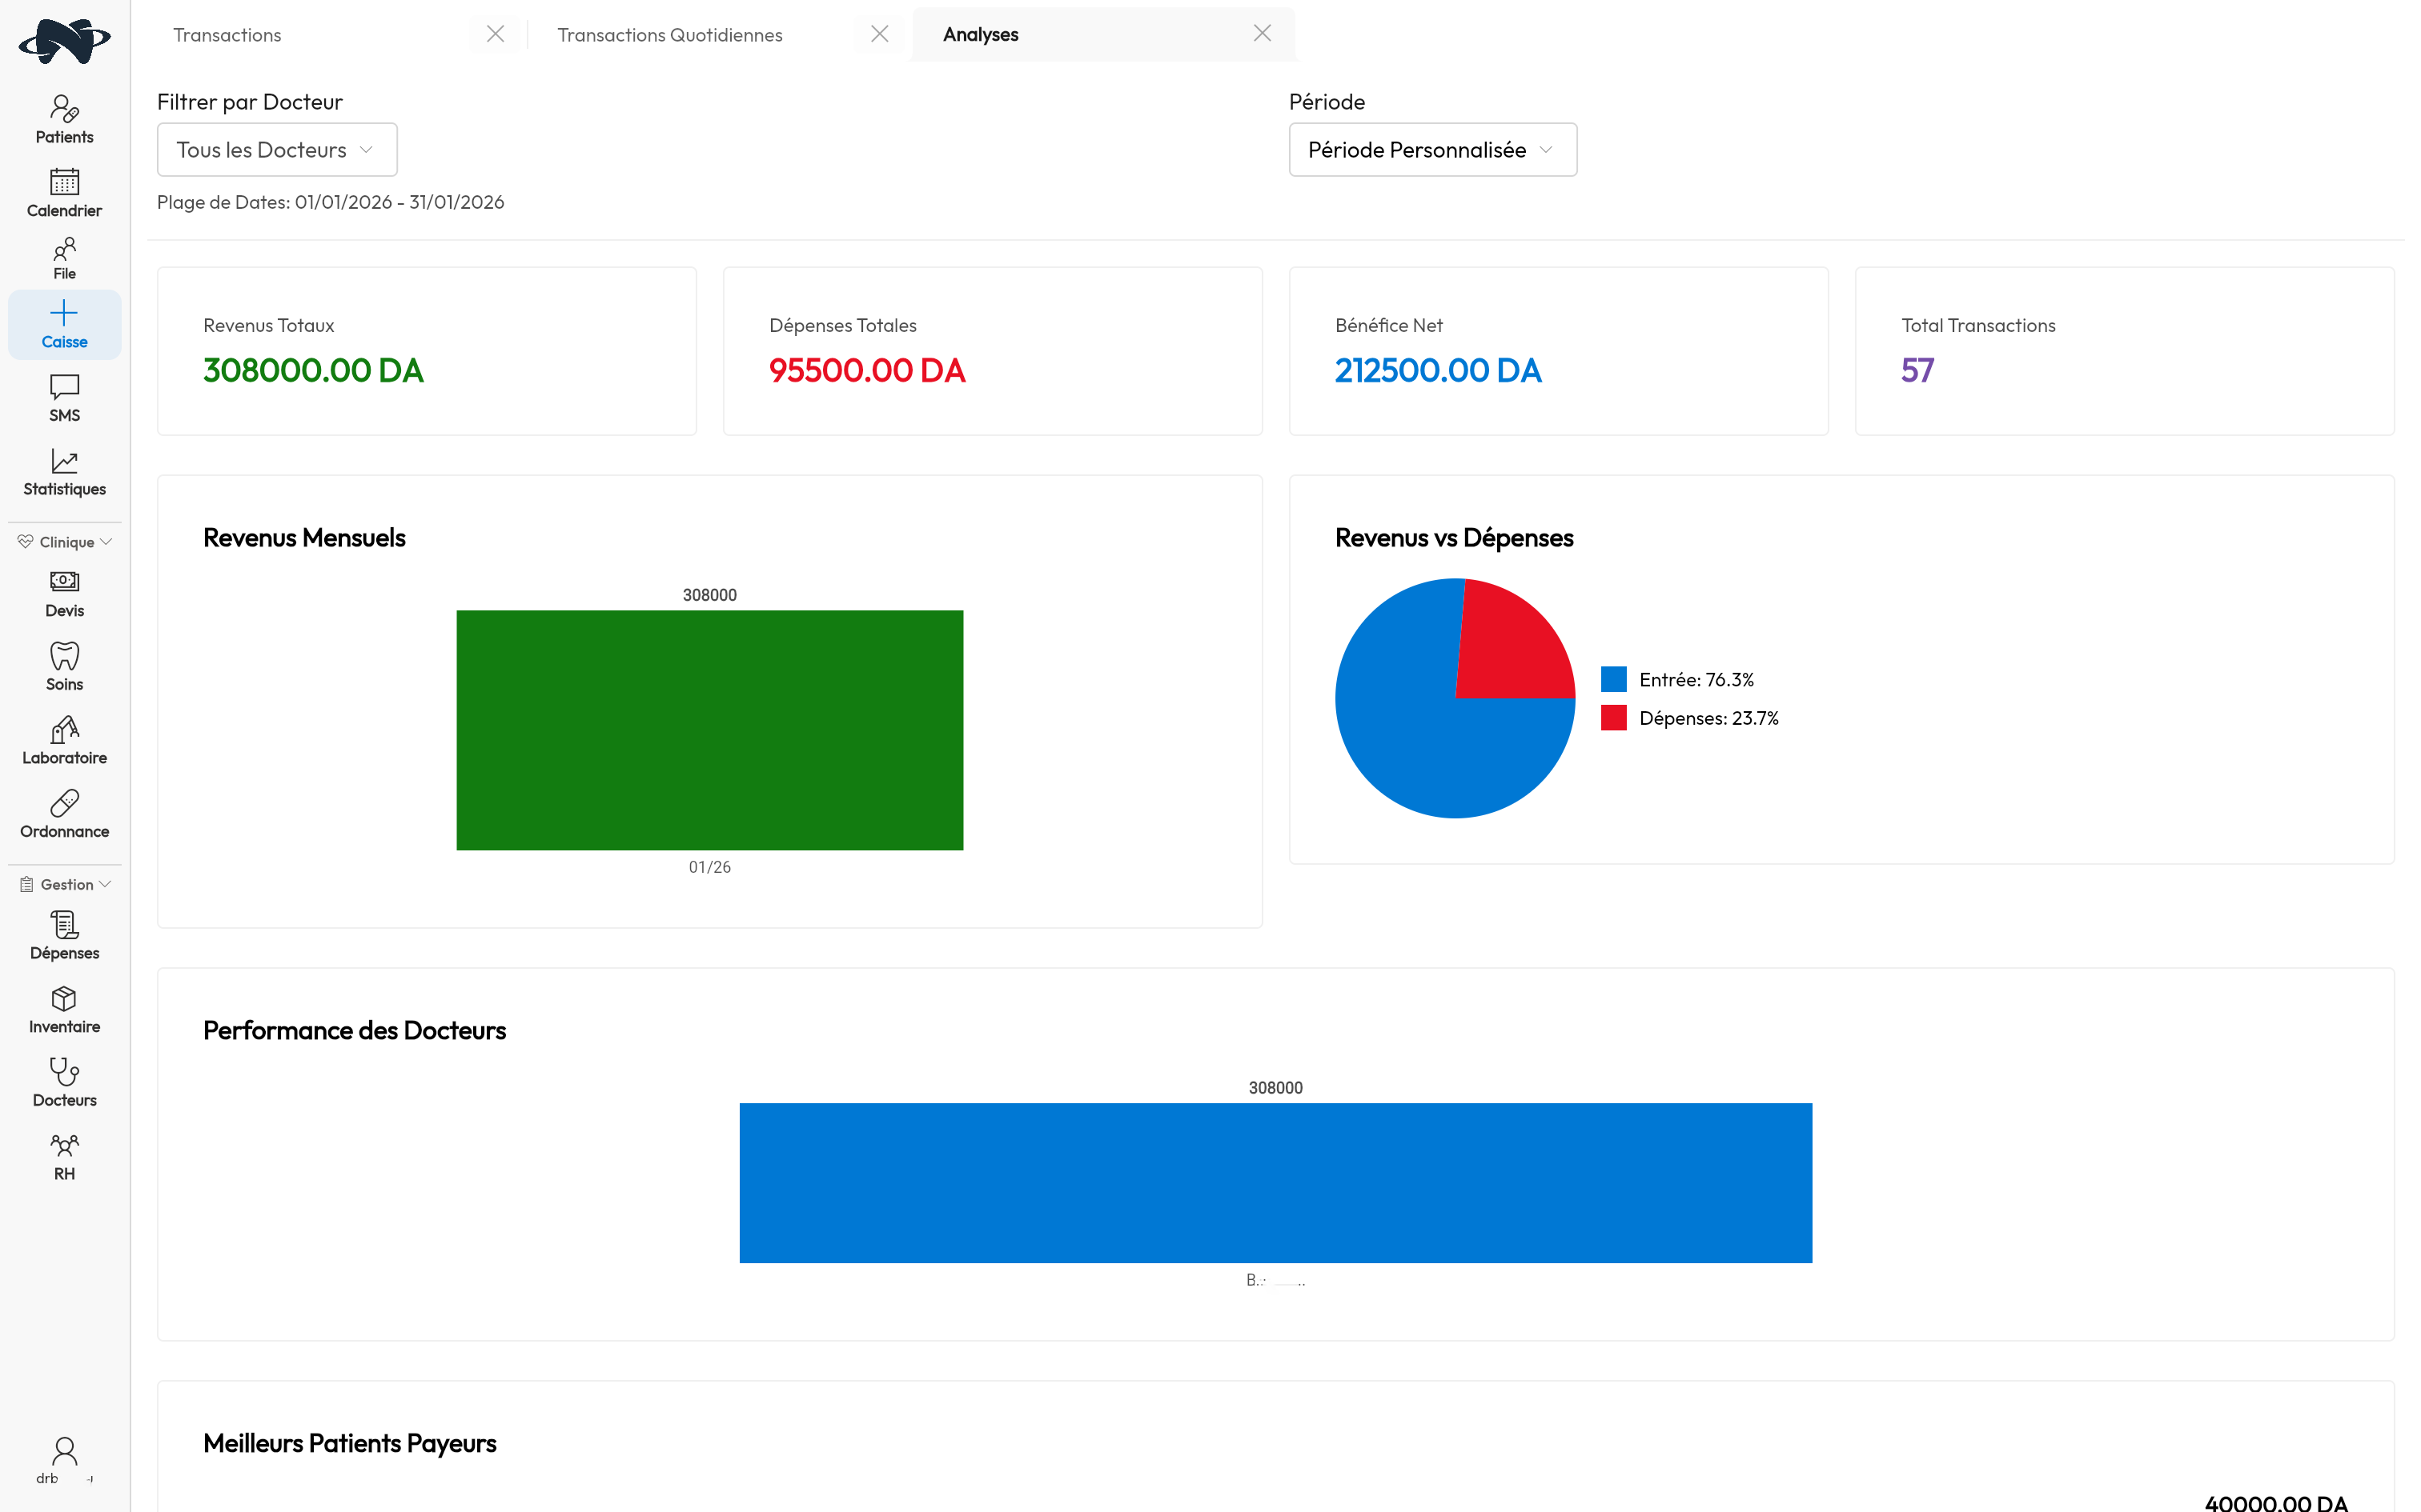Click the blue Entrée legend swatch
The width and height of the screenshot is (2421, 1512).
(x=1614, y=679)
